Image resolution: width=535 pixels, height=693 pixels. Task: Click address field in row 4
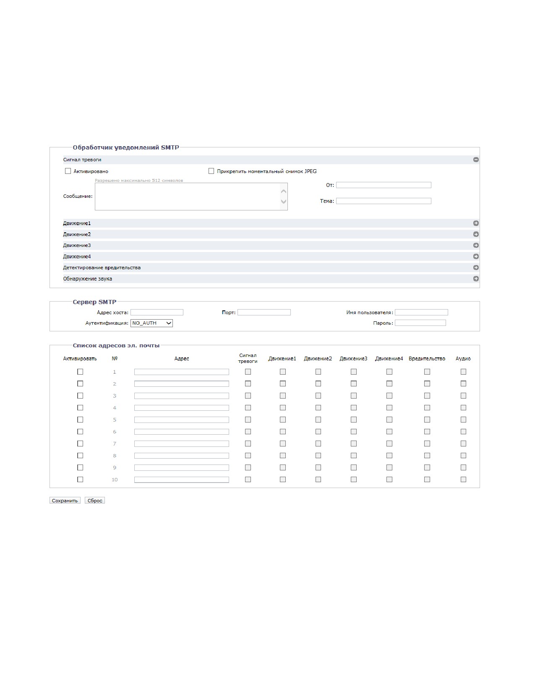click(182, 407)
